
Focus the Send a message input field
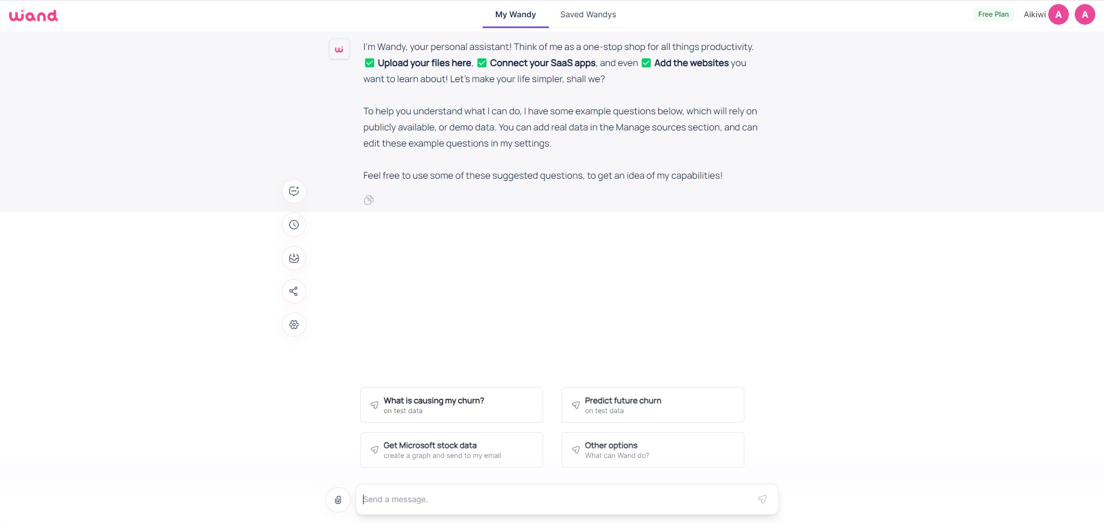[558, 499]
